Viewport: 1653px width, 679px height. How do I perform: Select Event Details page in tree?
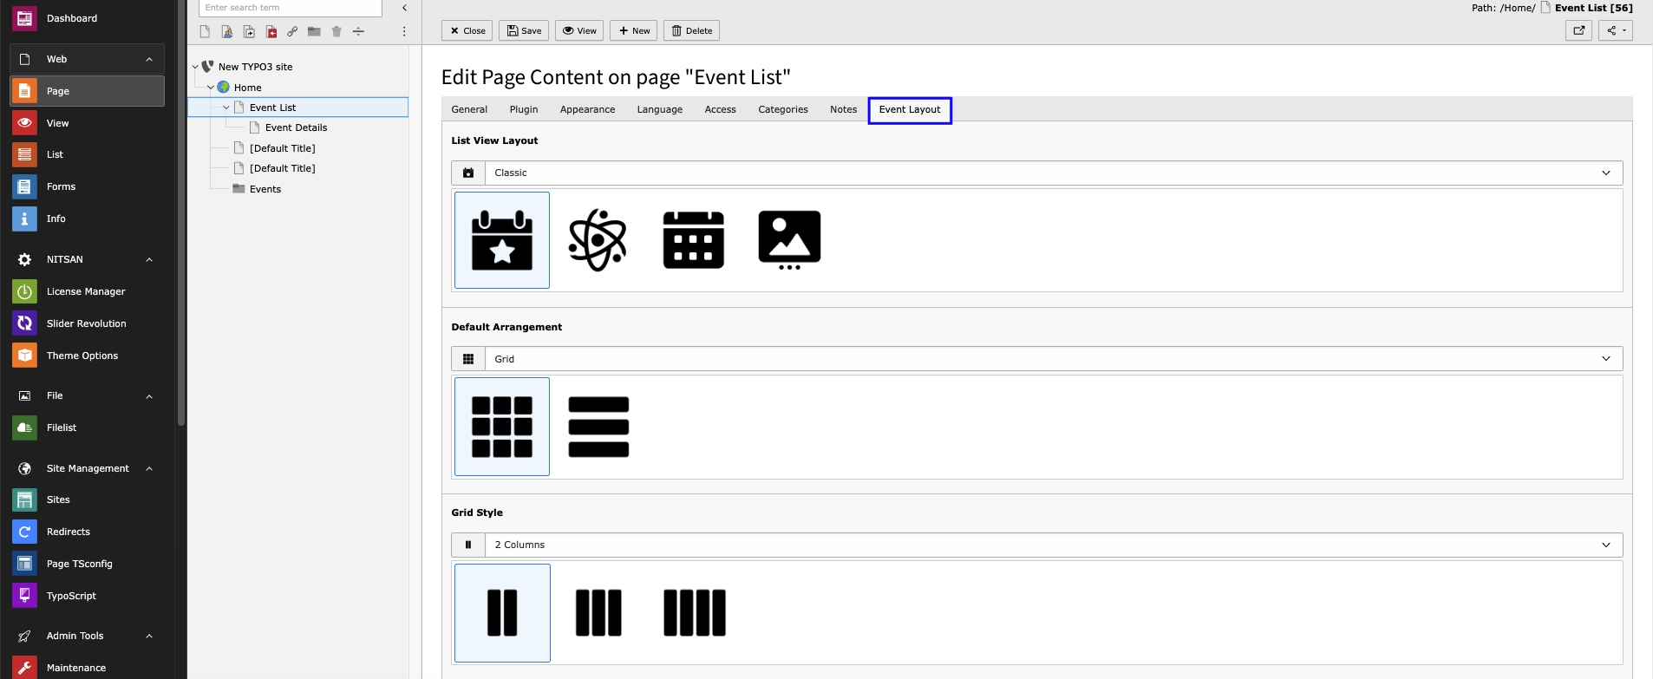[296, 127]
